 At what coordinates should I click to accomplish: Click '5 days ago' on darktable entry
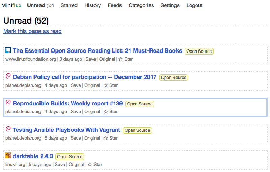(x=40, y=165)
